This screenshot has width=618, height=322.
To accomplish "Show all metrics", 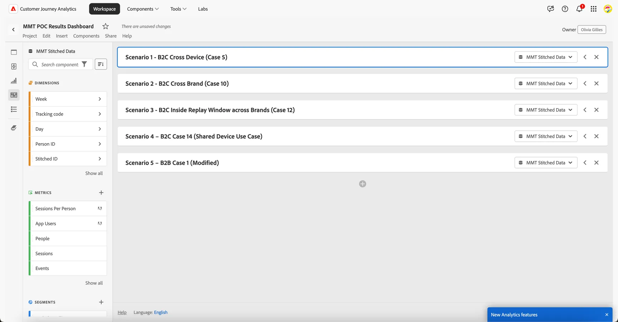I will 94,283.
